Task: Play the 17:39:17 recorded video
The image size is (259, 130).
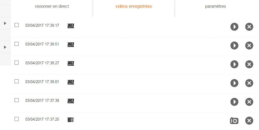Action: (x=234, y=27)
